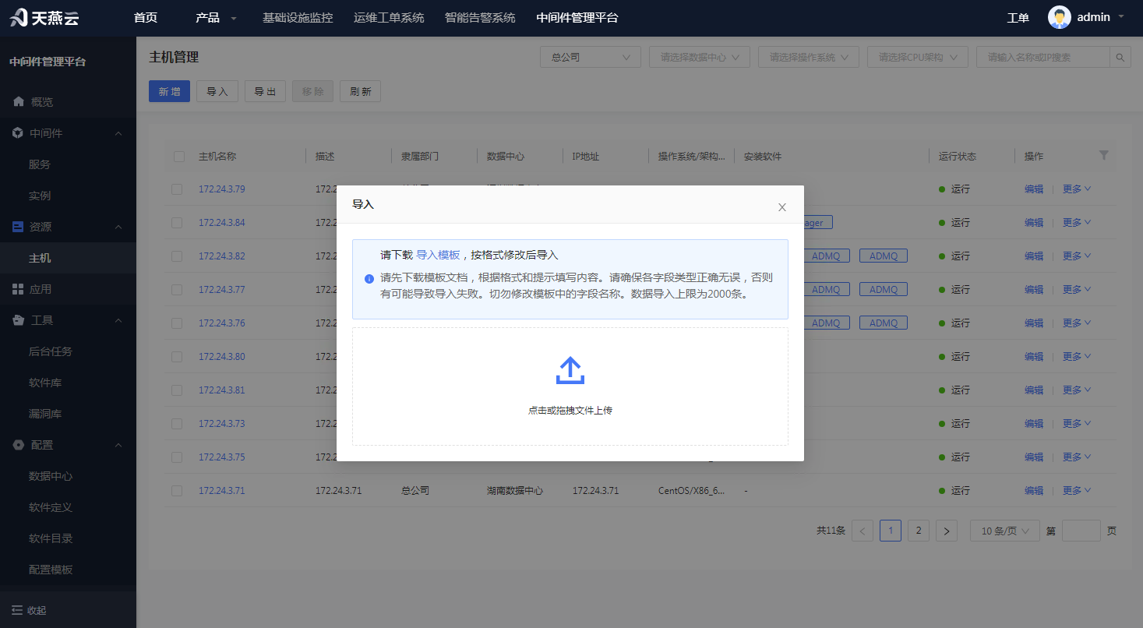Screen dimensions: 1143x628
Task: Click the admin avatar icon
Action: point(1060,17)
